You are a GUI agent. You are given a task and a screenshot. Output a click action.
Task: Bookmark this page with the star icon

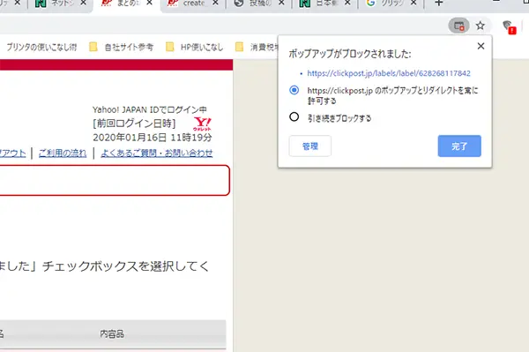point(481,26)
